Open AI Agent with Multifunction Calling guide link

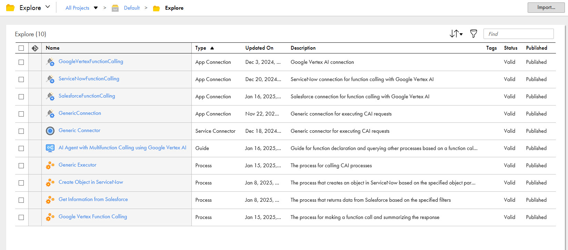point(122,148)
